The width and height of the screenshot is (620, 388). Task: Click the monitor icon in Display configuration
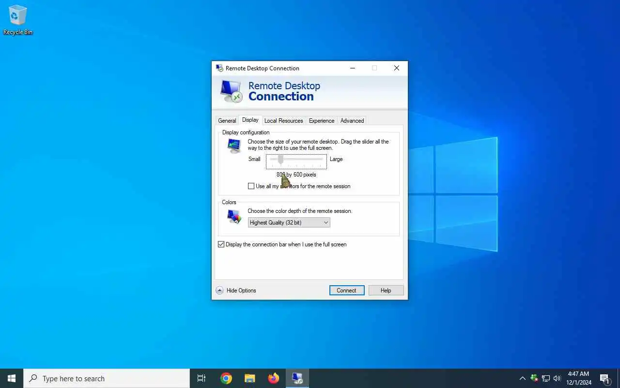(x=234, y=145)
